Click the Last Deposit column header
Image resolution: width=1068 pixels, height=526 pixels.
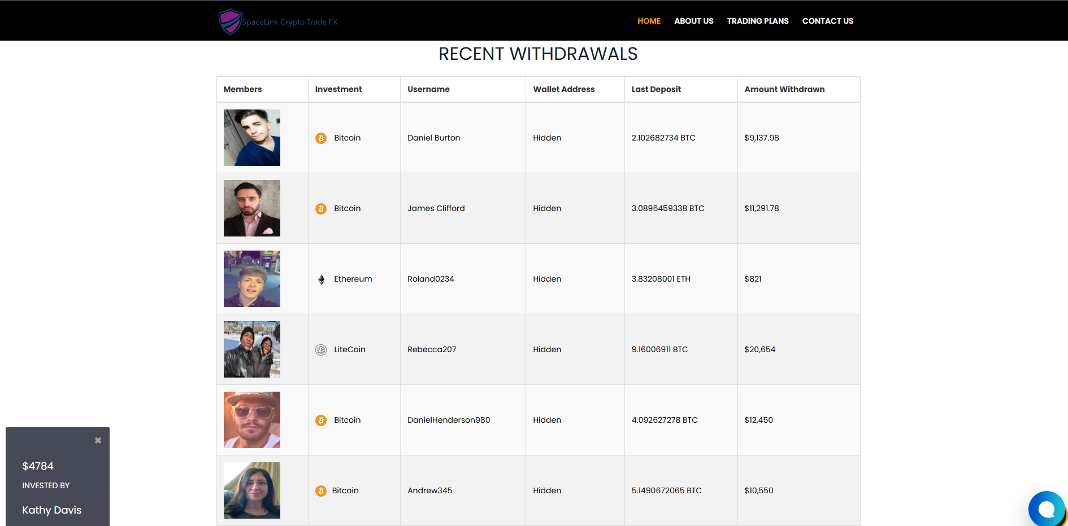(x=655, y=89)
